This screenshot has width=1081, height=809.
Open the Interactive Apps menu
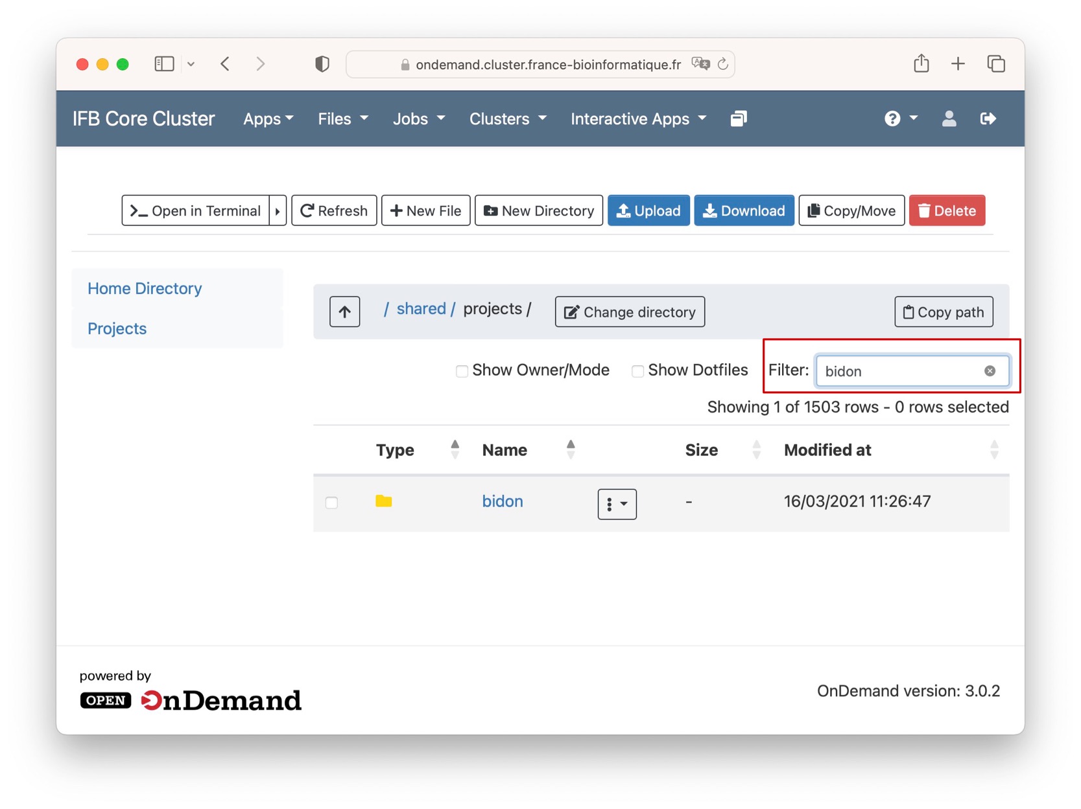coord(638,119)
